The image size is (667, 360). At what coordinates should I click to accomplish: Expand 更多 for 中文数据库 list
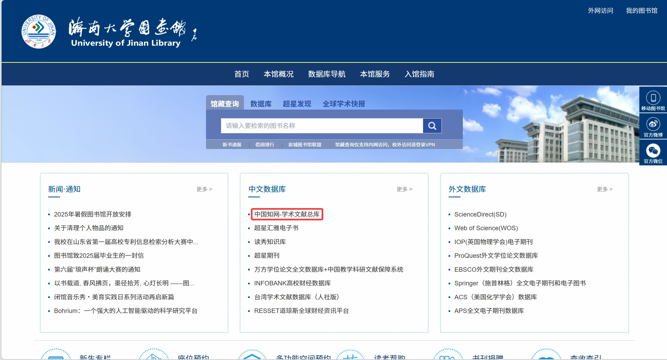coord(405,189)
